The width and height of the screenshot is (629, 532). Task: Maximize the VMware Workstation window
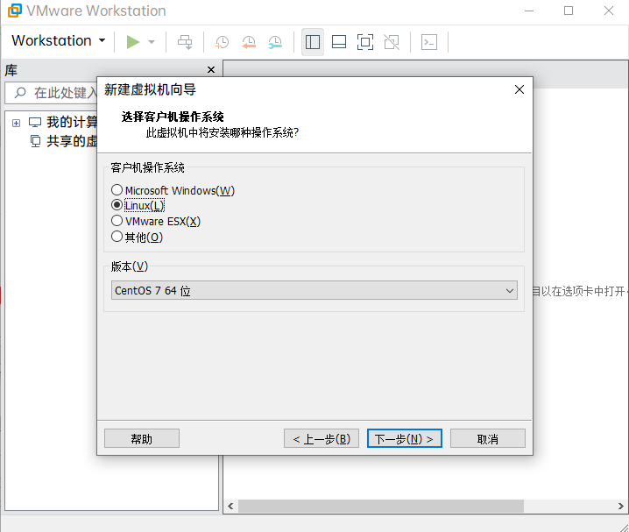coord(569,11)
